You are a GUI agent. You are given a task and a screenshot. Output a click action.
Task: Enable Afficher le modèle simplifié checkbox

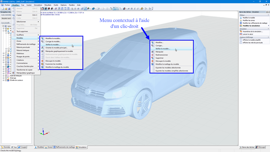[241, 40]
